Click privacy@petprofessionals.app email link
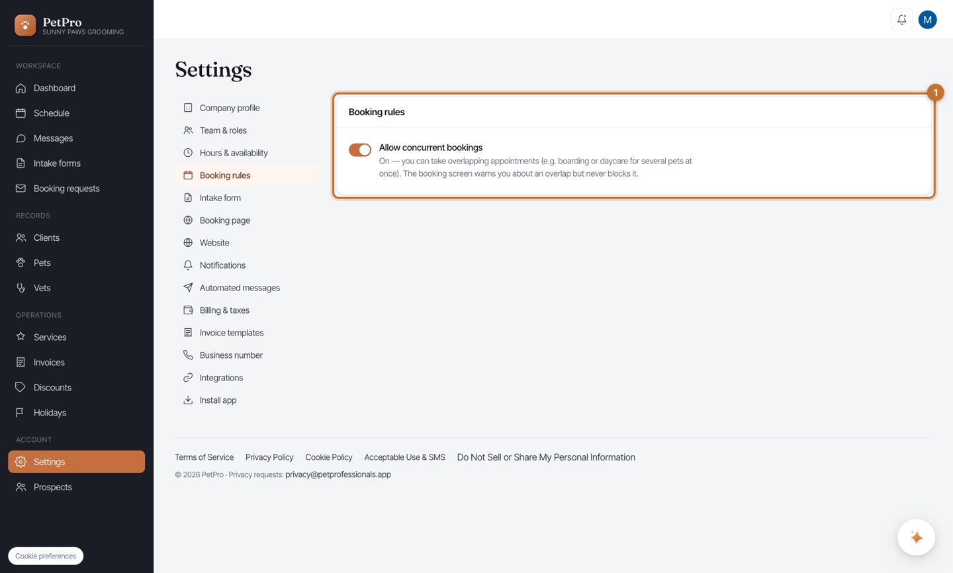 tap(338, 474)
